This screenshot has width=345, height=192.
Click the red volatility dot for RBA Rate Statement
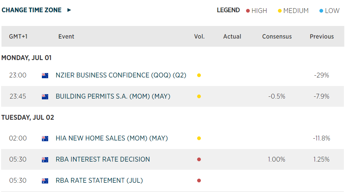199,181
